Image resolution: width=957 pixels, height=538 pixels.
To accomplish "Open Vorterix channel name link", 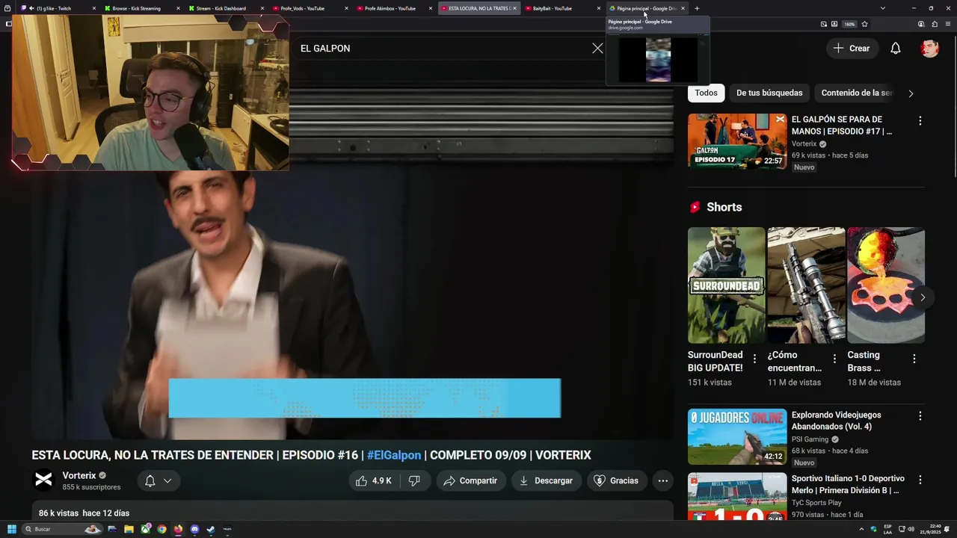I will pyautogui.click(x=79, y=475).
